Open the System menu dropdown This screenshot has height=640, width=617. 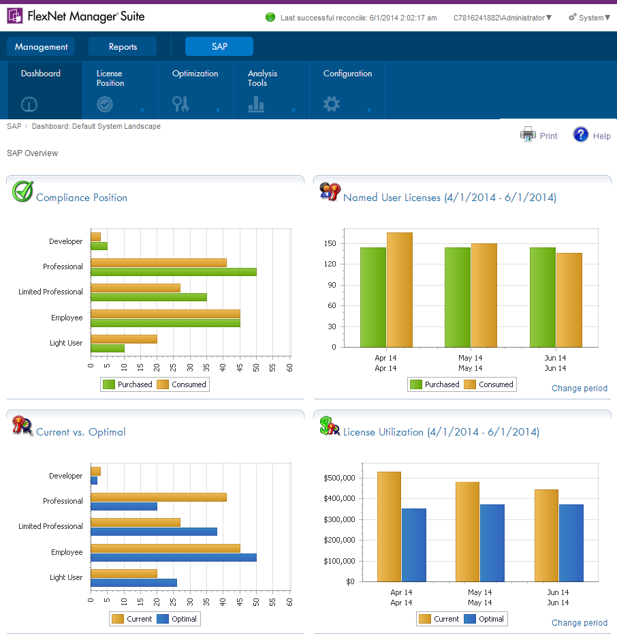coord(589,18)
